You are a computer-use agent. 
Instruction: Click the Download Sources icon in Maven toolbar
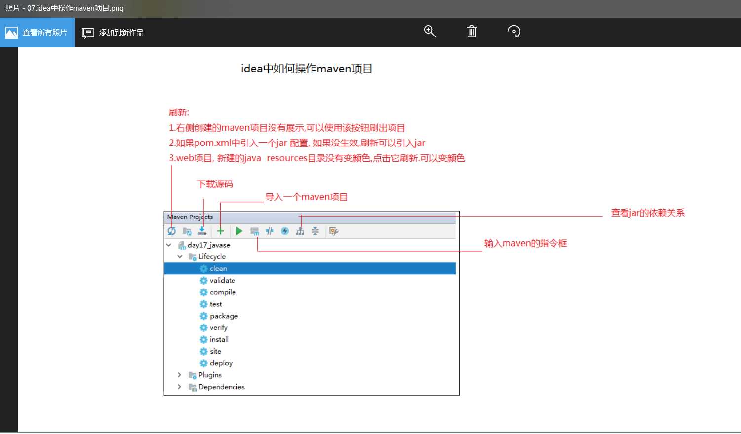(x=202, y=231)
